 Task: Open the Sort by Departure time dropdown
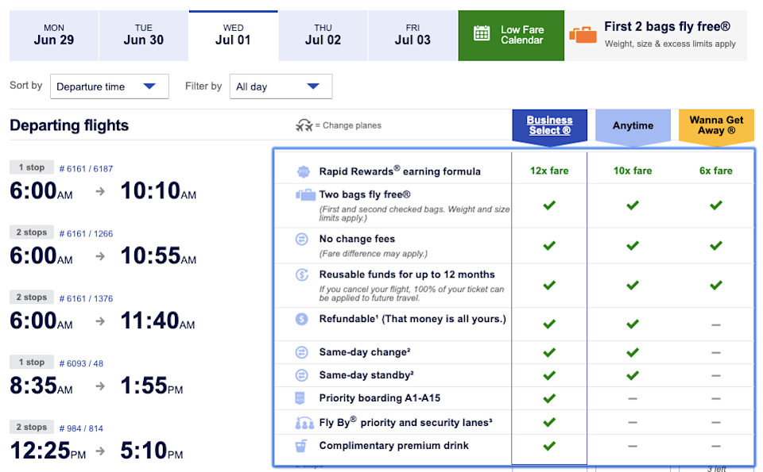point(110,86)
